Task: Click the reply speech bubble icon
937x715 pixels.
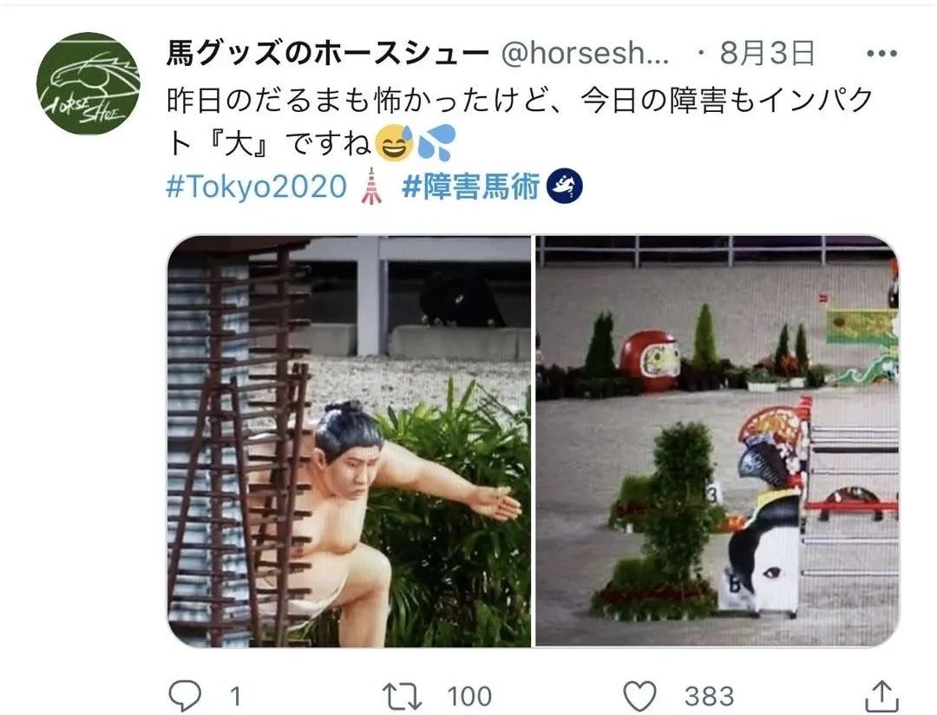Action: [x=185, y=696]
